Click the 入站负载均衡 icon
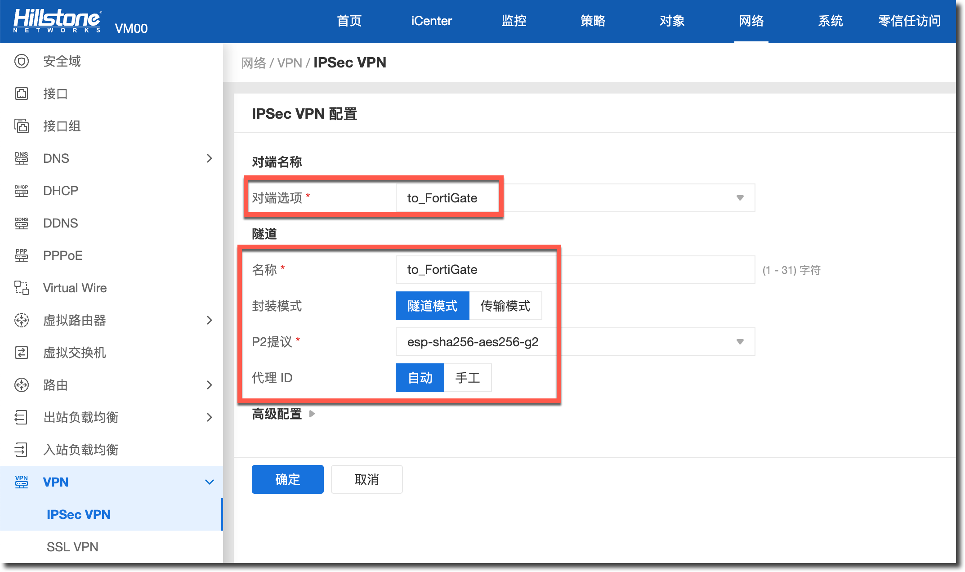 pyautogui.click(x=22, y=450)
